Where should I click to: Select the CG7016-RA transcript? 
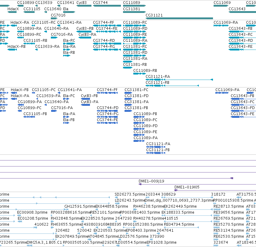click(54, 38)
